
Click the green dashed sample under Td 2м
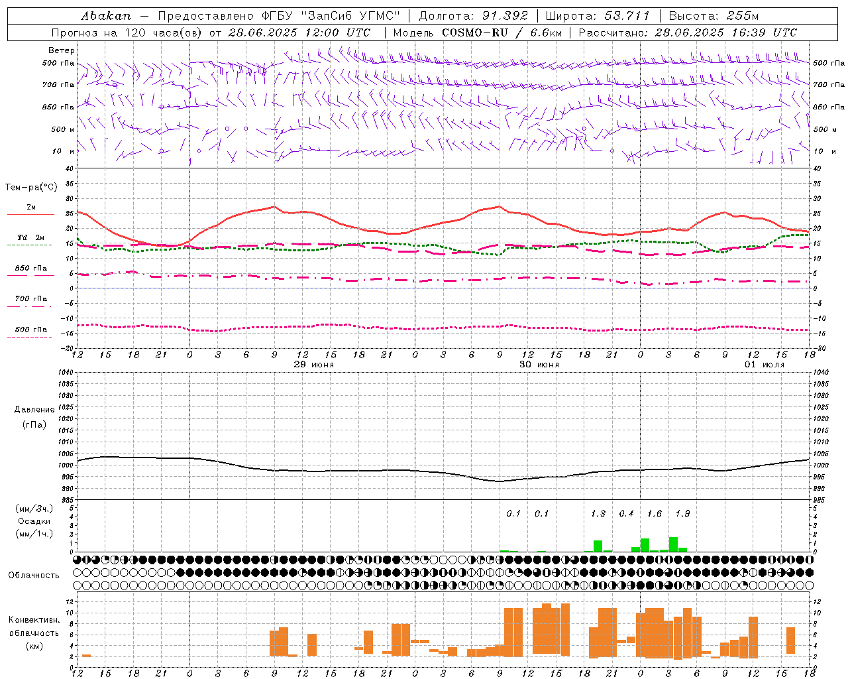(x=29, y=245)
